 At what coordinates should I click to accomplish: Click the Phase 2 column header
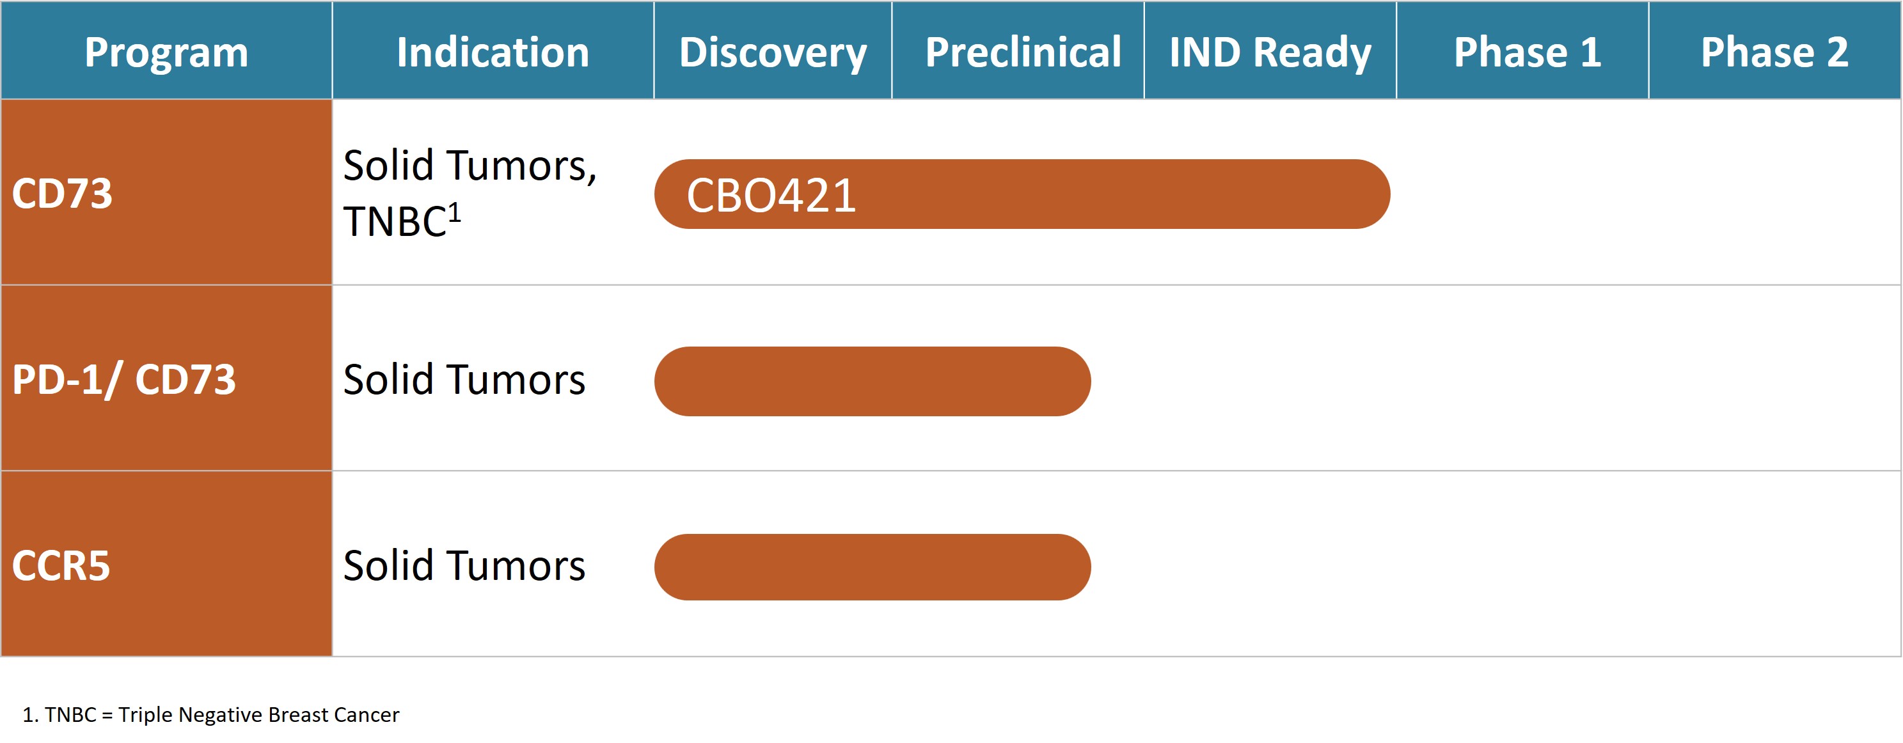pyautogui.click(x=1774, y=52)
